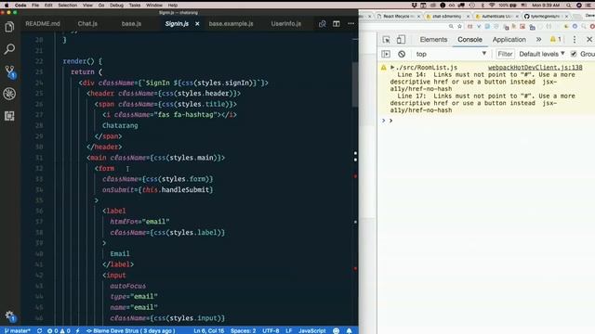Activate DevTools inspect element picker
This screenshot has width=595, height=334.
click(x=387, y=39)
